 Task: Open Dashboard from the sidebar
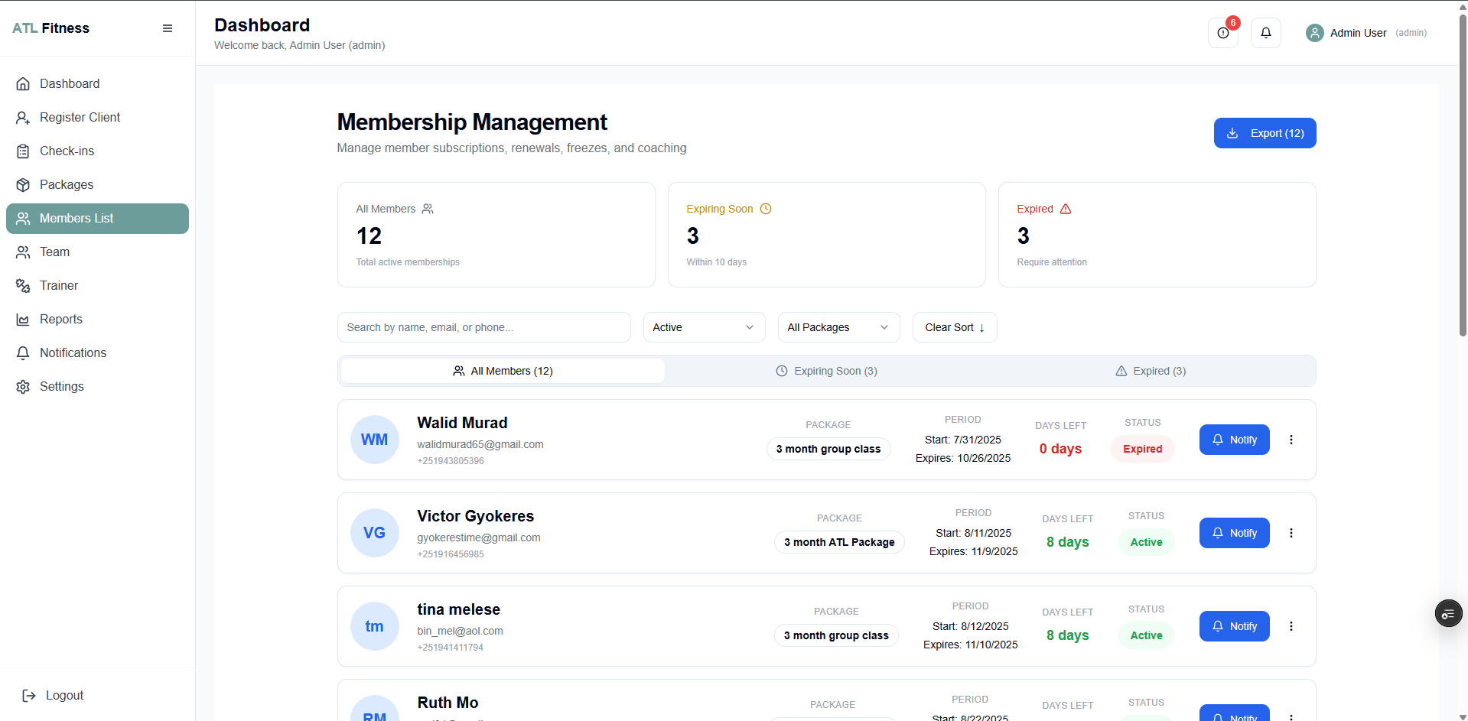[x=97, y=84]
